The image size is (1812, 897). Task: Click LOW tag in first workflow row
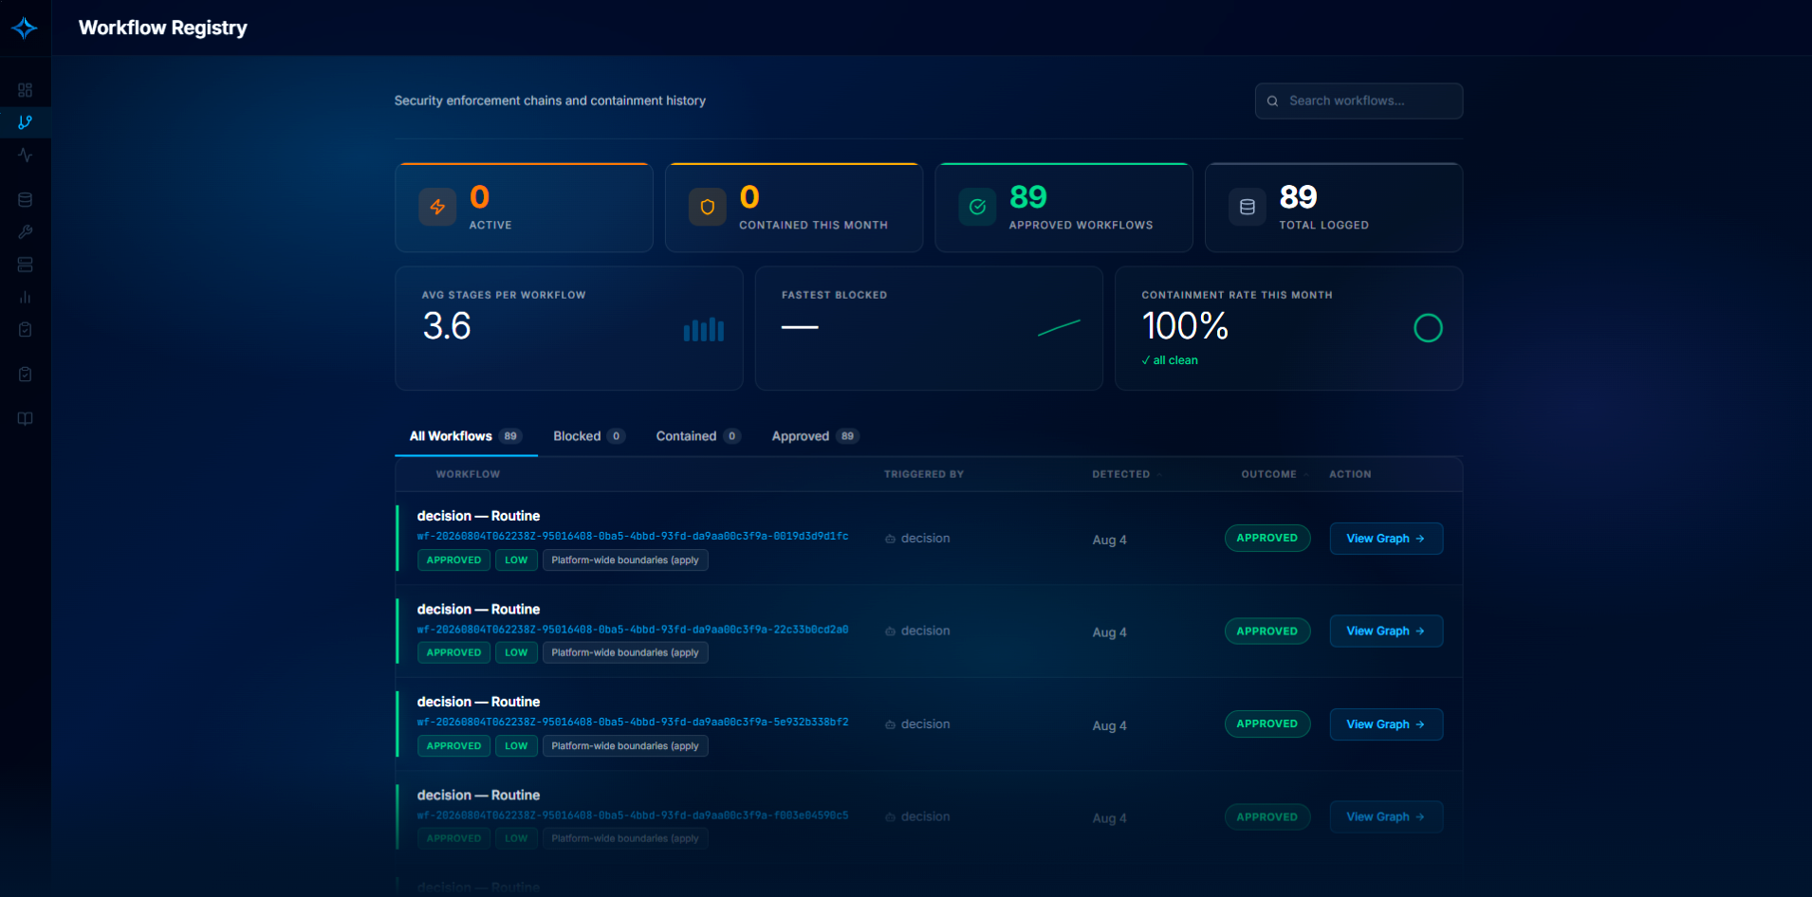pos(516,560)
